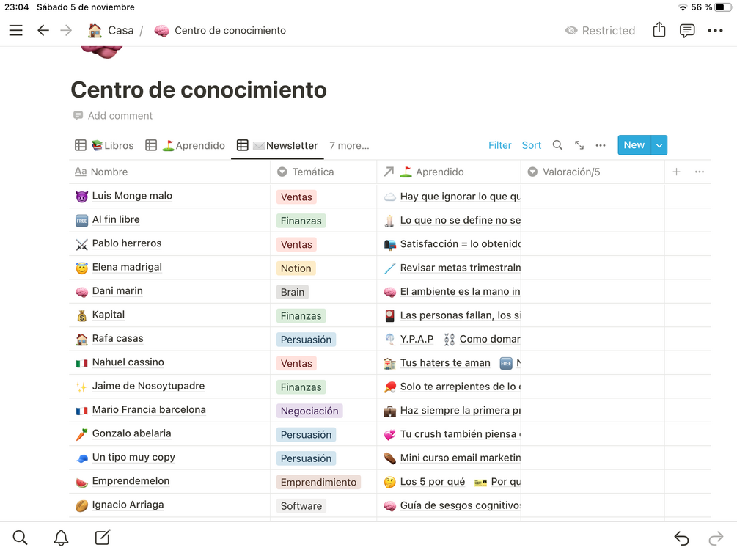Click the battery indicator in status bar

pos(722,7)
